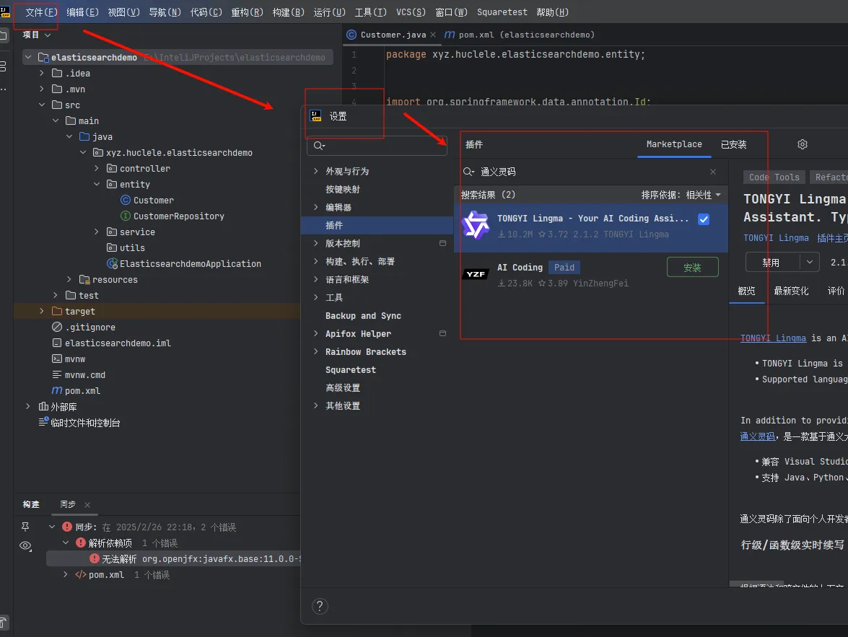
Task: Toggle the TONGYI Lingma enabled checkbox
Action: click(704, 219)
